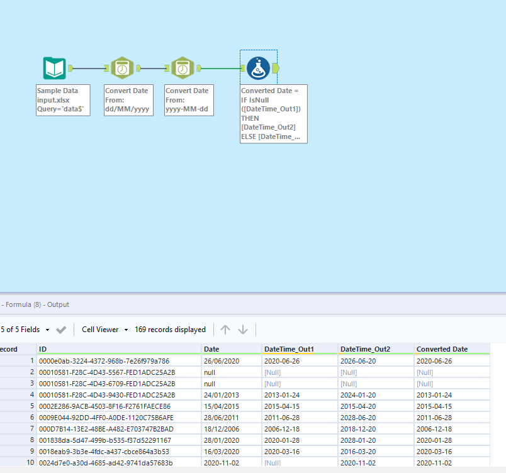The image size is (506, 473).
Task: Select the first DateTime tool (dd/MM/yyyy)
Action: (122, 68)
